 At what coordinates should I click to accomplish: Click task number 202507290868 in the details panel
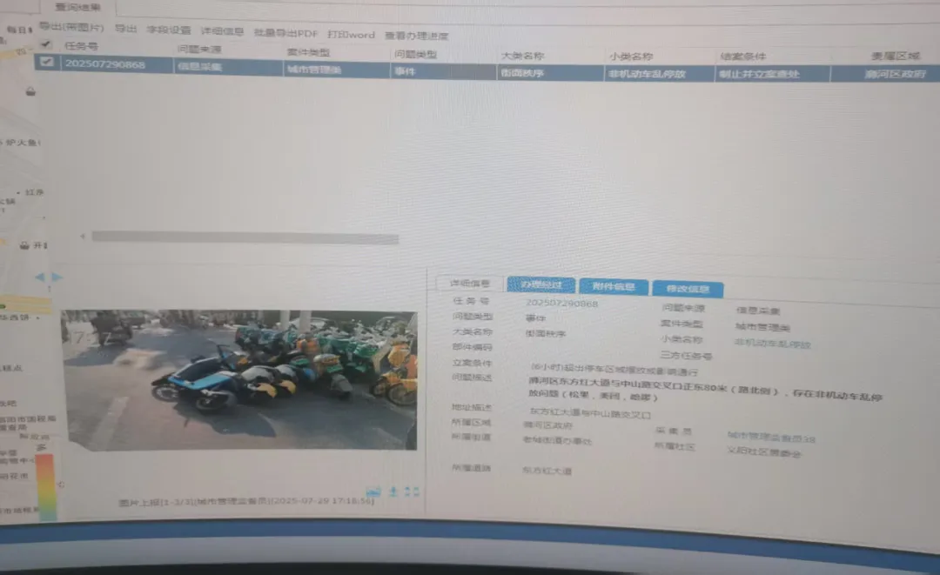point(561,304)
